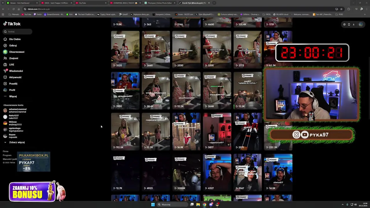
Task: Open video with 7480 views
Action: point(125,90)
